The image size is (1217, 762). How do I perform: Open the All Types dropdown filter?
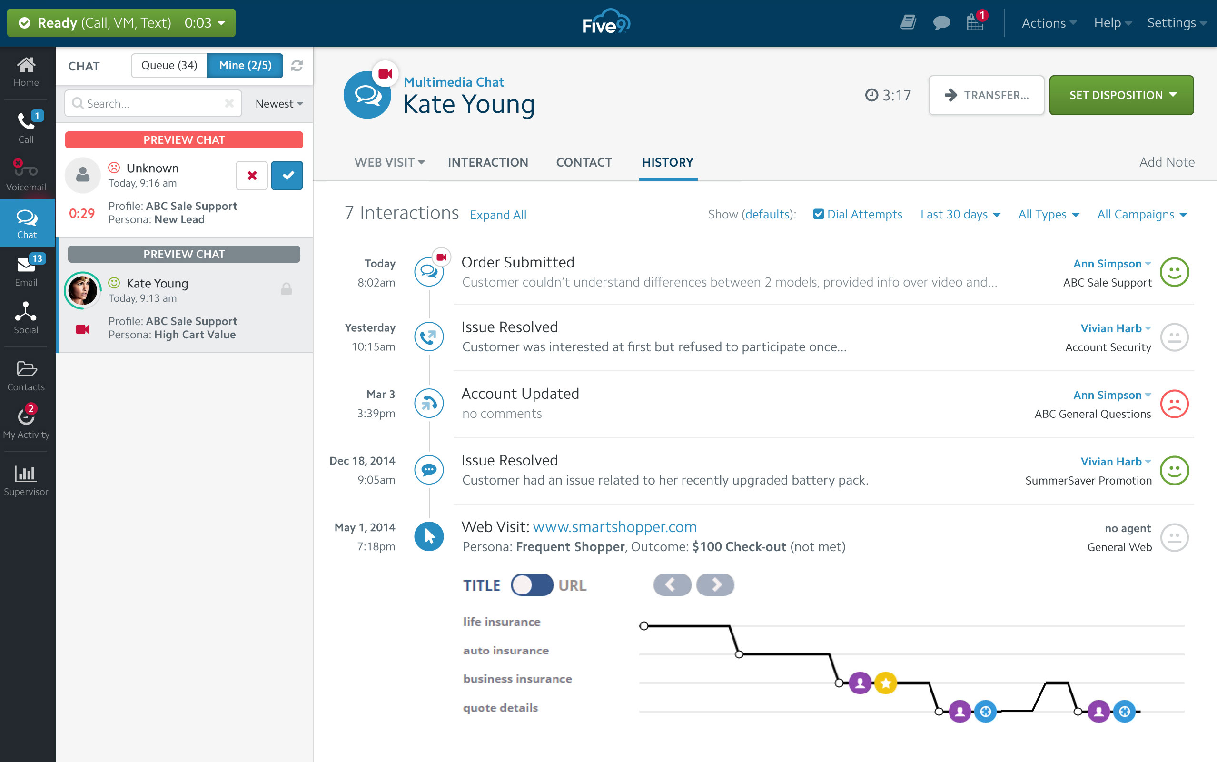click(x=1047, y=214)
